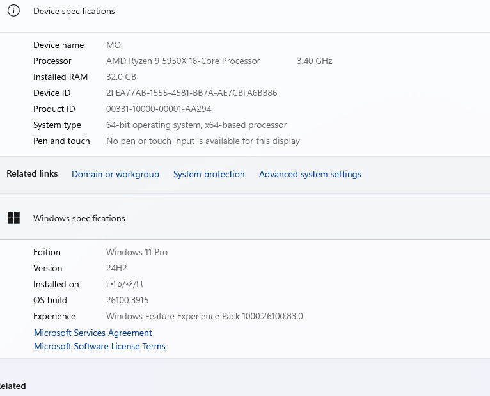Select the Product ID value 00331-10000-00001-AA294

[159, 109]
